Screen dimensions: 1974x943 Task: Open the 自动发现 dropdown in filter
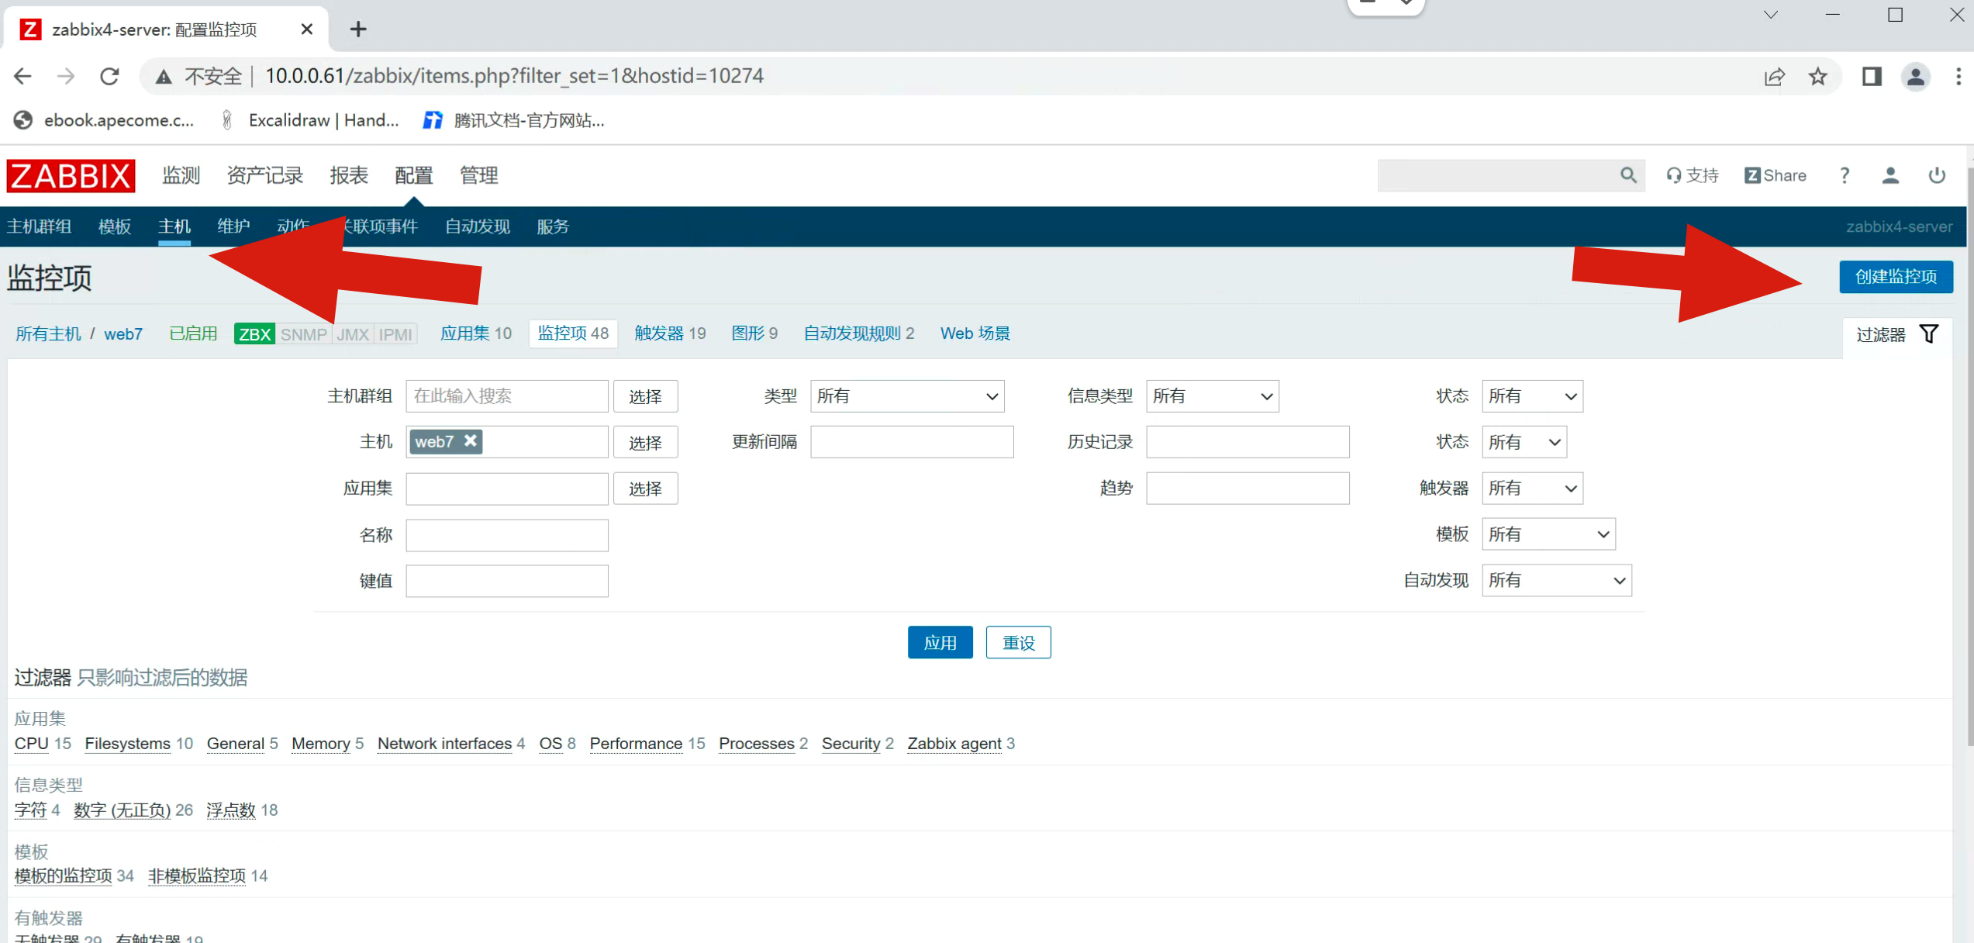[1555, 580]
